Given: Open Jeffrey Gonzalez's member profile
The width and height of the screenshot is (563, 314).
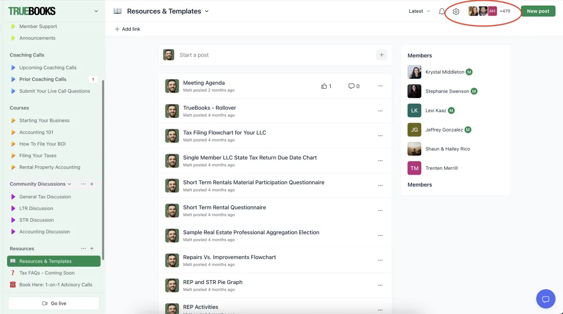Looking at the screenshot, I should [x=444, y=130].
